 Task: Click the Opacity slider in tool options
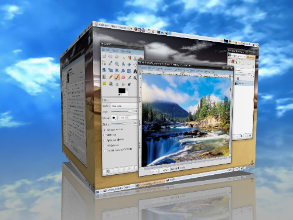121,111
